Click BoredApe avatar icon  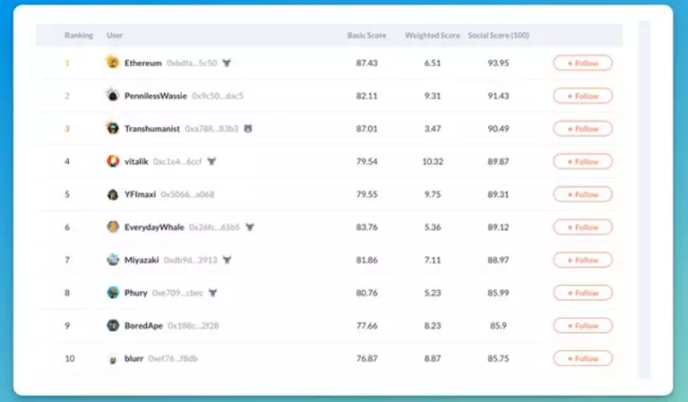tap(112, 326)
